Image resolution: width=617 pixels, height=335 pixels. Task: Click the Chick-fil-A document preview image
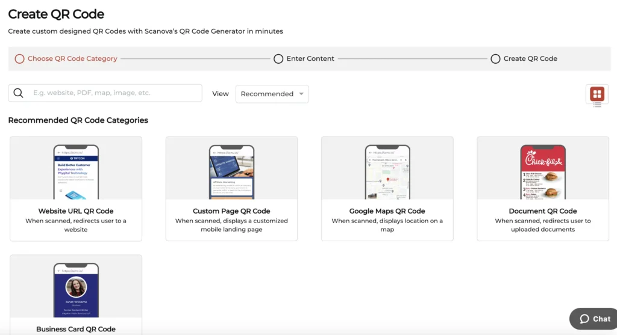pyautogui.click(x=543, y=172)
